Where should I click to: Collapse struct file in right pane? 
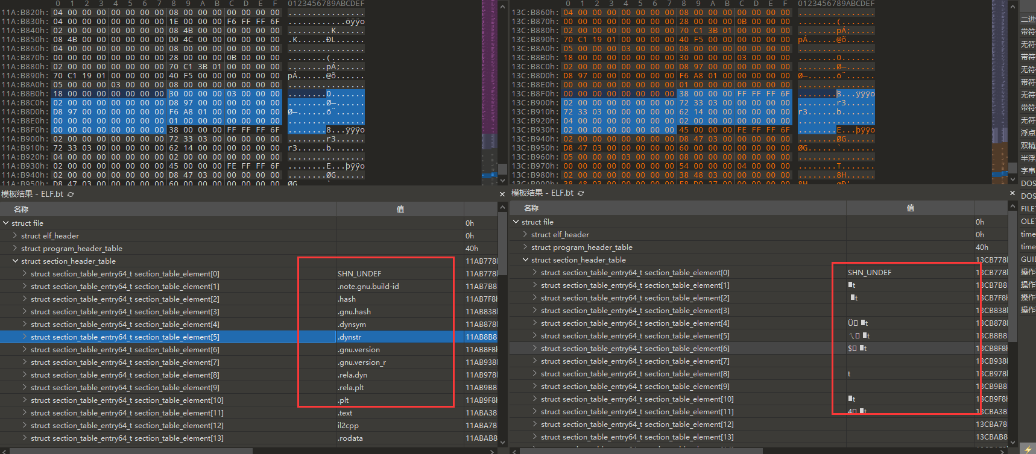[x=516, y=222]
